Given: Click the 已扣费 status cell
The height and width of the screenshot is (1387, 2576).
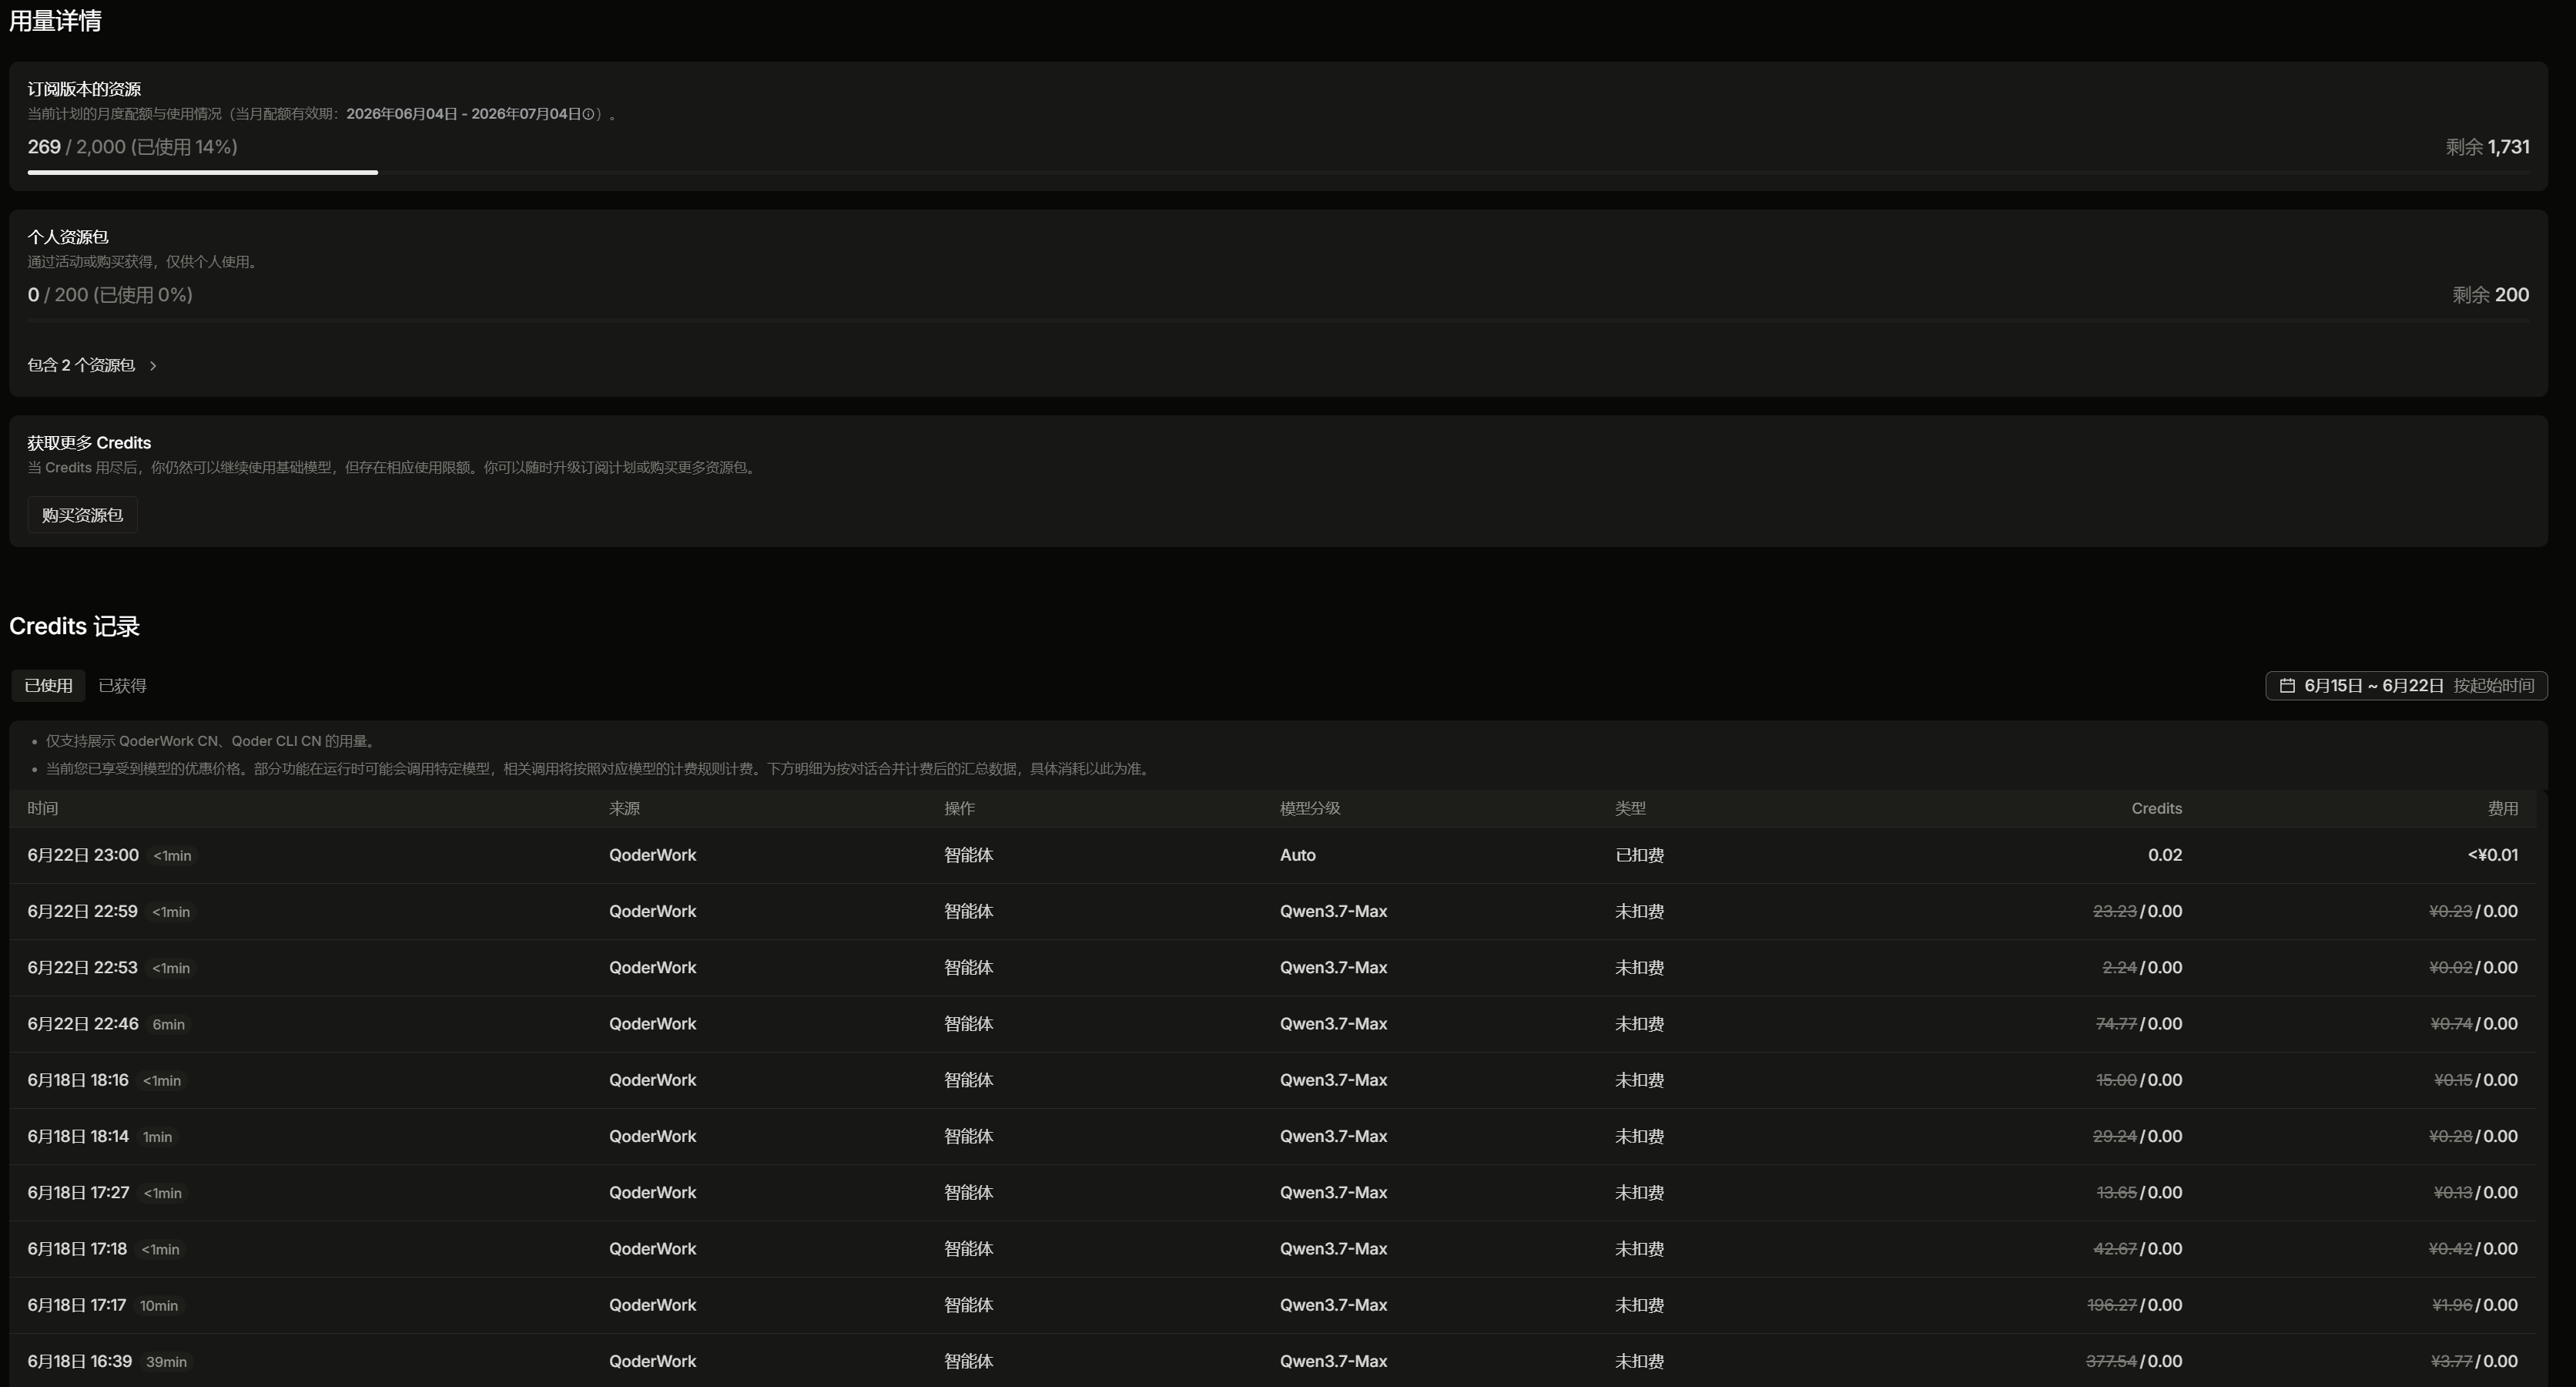Looking at the screenshot, I should [x=1639, y=855].
